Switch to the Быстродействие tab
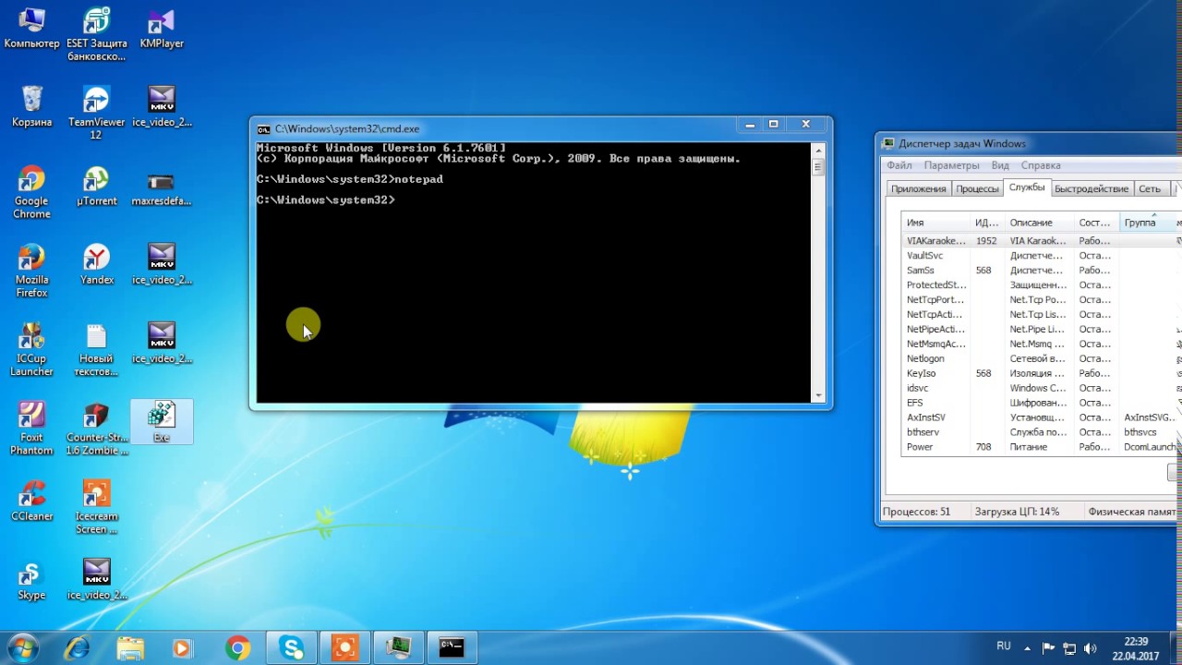Screen dimensions: 1182x665 1092,188
